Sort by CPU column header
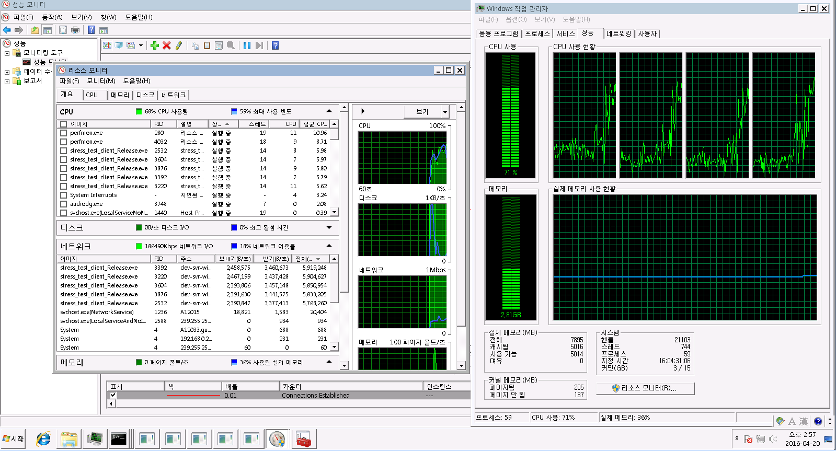Screen dimensions: 836x451 point(284,124)
